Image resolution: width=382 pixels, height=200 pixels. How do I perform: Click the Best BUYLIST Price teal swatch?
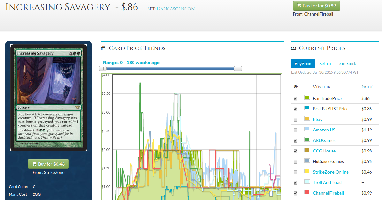(307, 108)
